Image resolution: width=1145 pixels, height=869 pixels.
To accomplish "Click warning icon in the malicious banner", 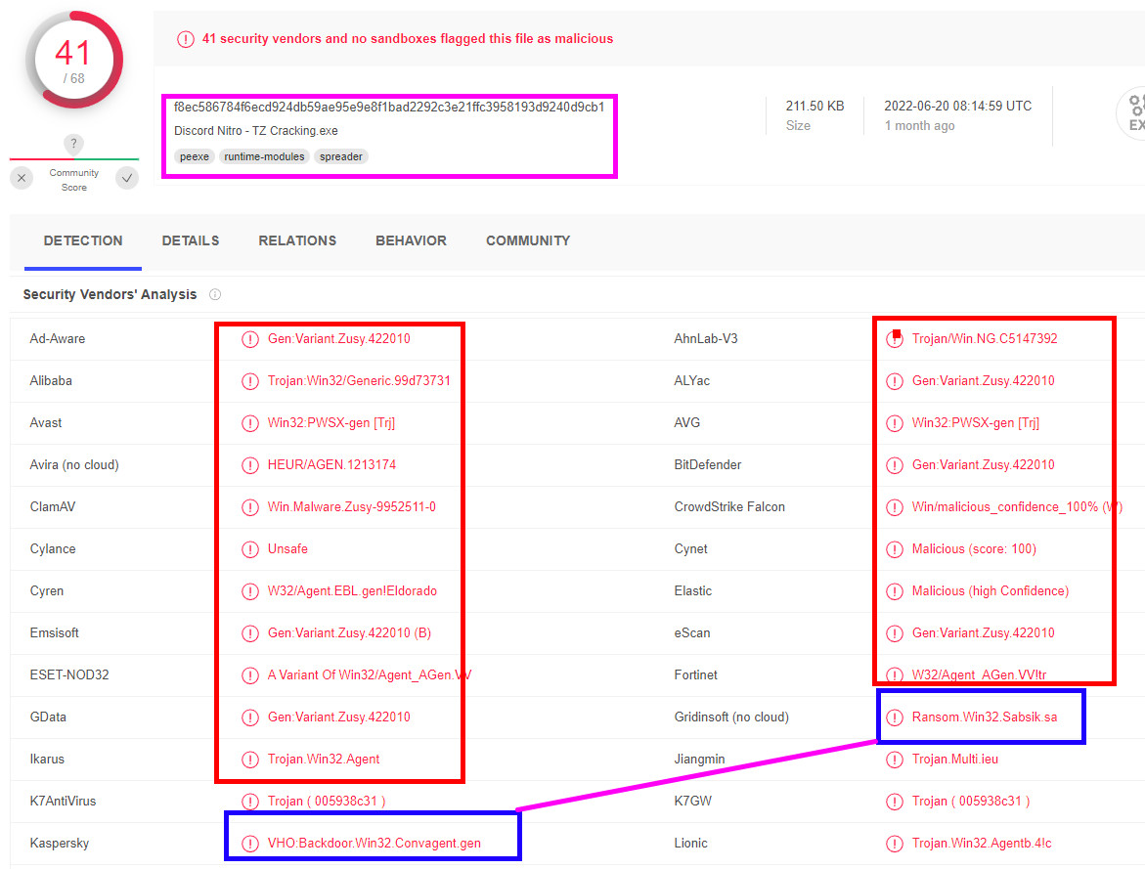I will [186, 39].
